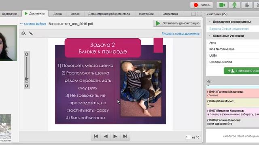Select the Документы tab

(35, 14)
